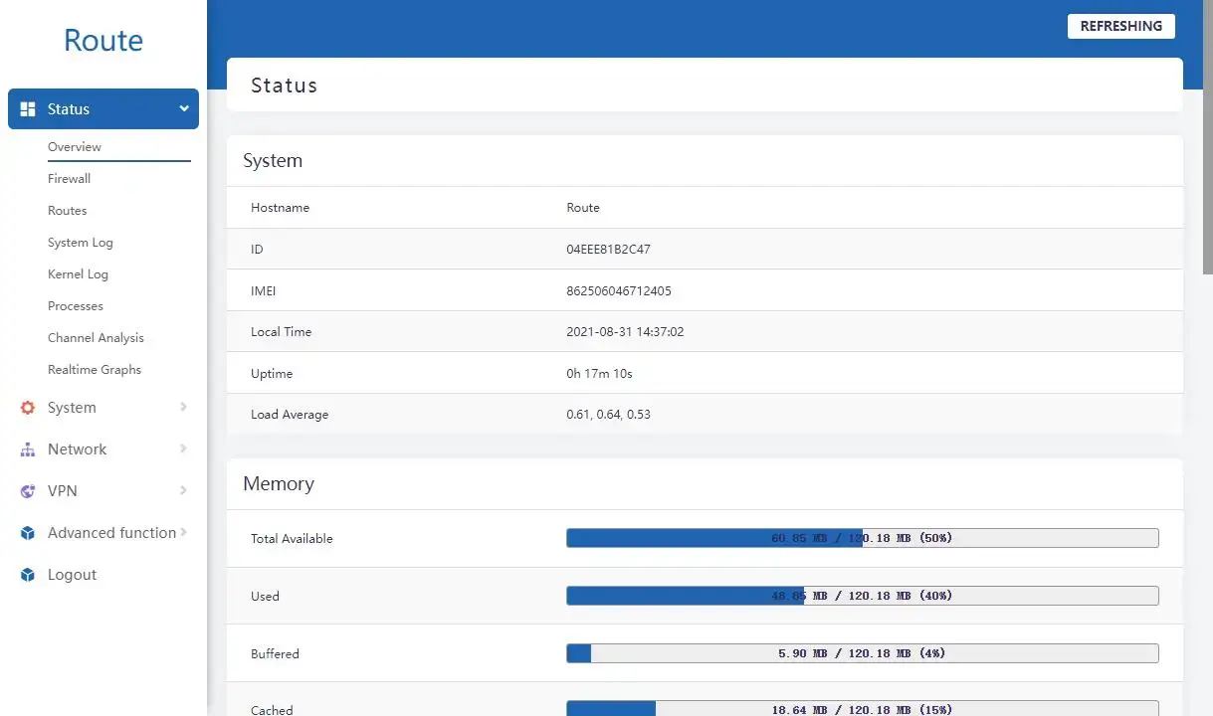Click the Used memory progress bar
This screenshot has width=1213, height=716.
863,596
